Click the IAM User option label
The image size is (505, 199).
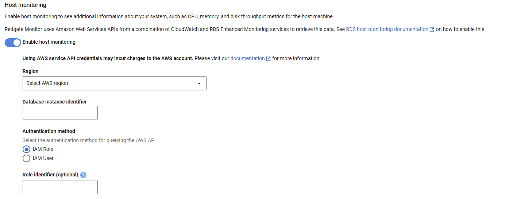pos(43,159)
